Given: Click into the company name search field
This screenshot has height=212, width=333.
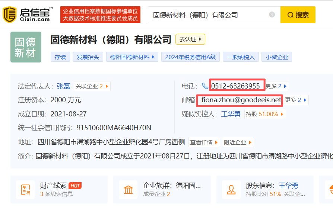Looking at the screenshot, I should tap(210, 15).
